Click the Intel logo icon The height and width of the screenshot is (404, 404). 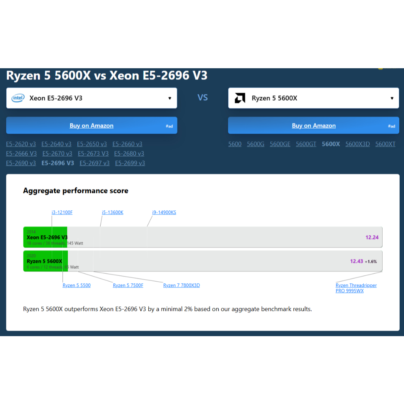[x=17, y=97]
